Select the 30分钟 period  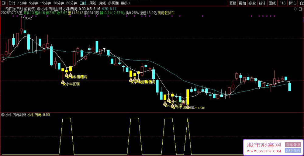click(59, 3)
